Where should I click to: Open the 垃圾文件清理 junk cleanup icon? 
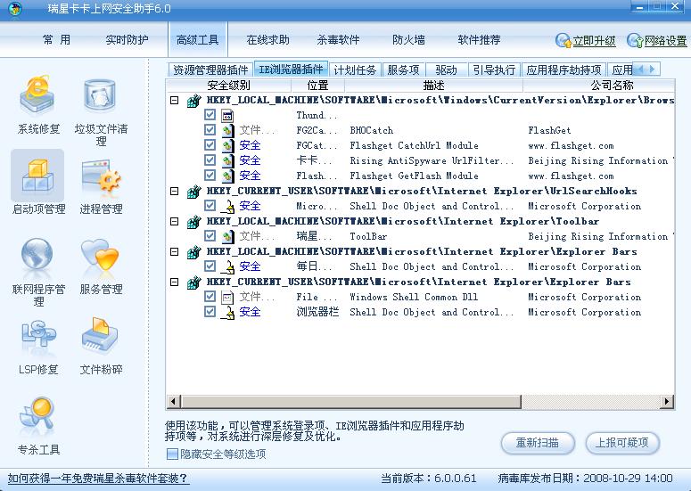(x=100, y=95)
